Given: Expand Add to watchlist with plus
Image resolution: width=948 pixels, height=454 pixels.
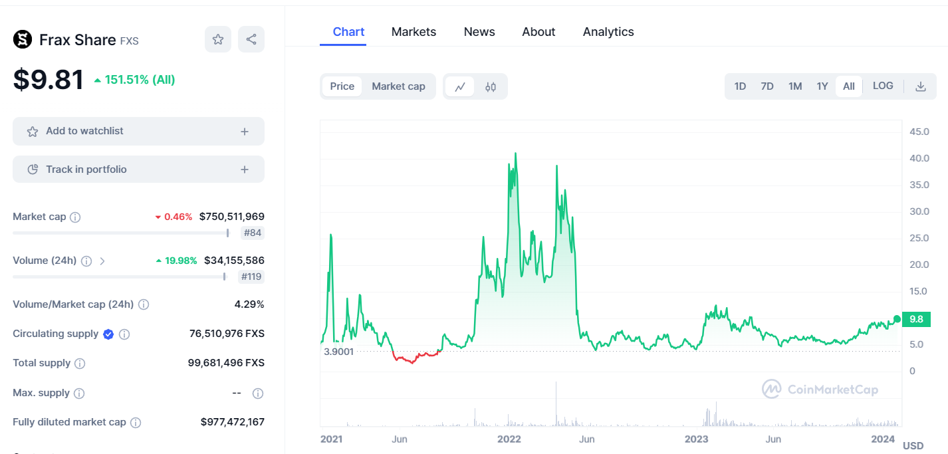Looking at the screenshot, I should (x=245, y=132).
